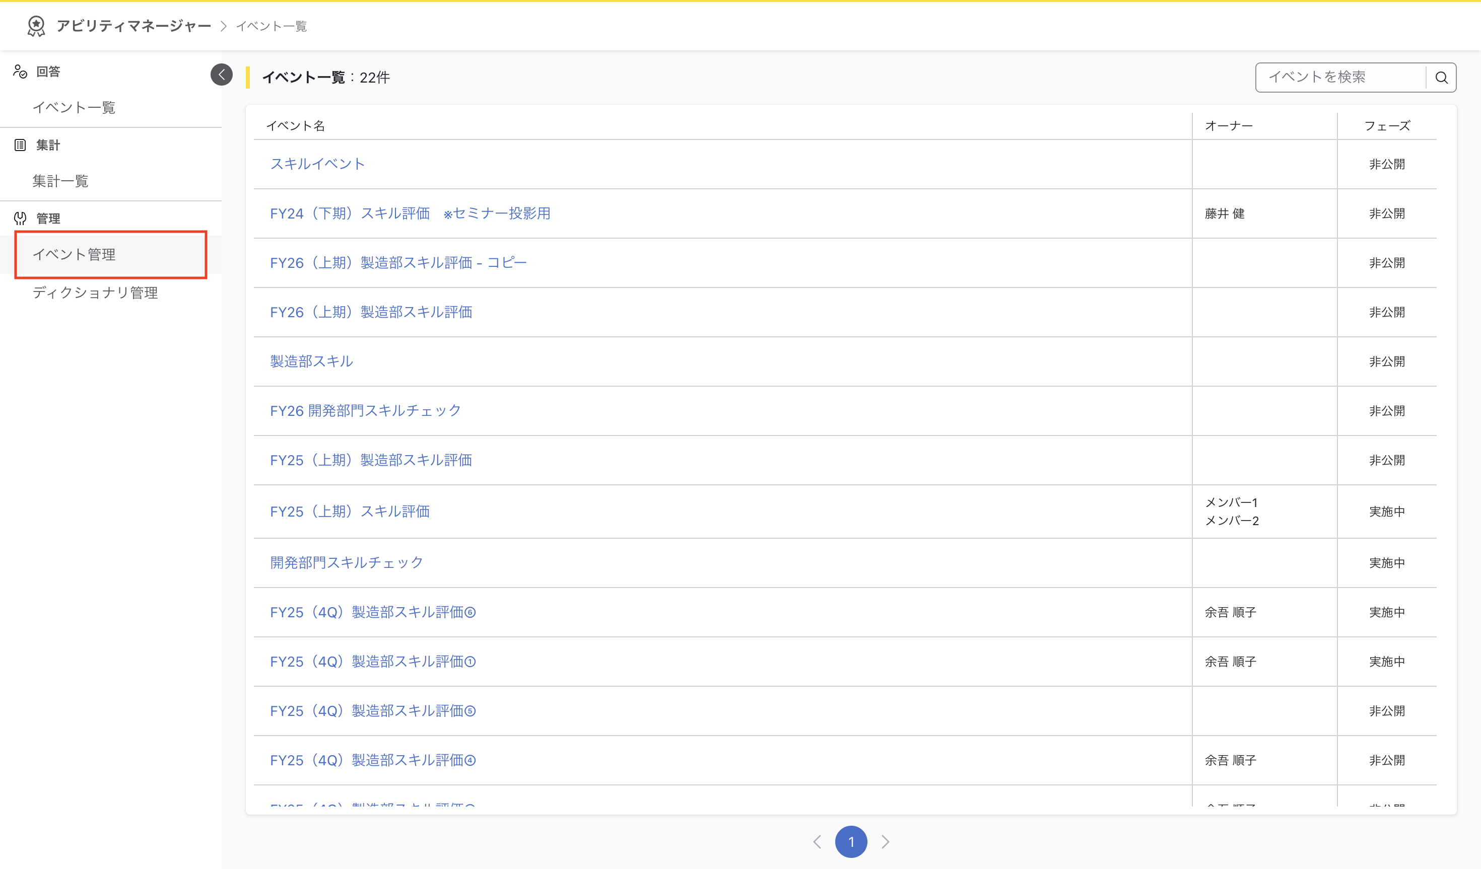The image size is (1481, 869).
Task: Click the イベントを検索 search input field
Action: coord(1340,77)
